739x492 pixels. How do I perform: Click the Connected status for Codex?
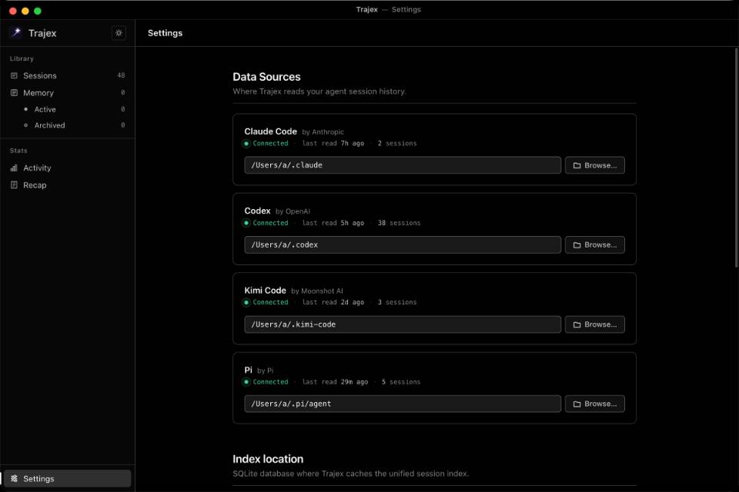tap(270, 223)
